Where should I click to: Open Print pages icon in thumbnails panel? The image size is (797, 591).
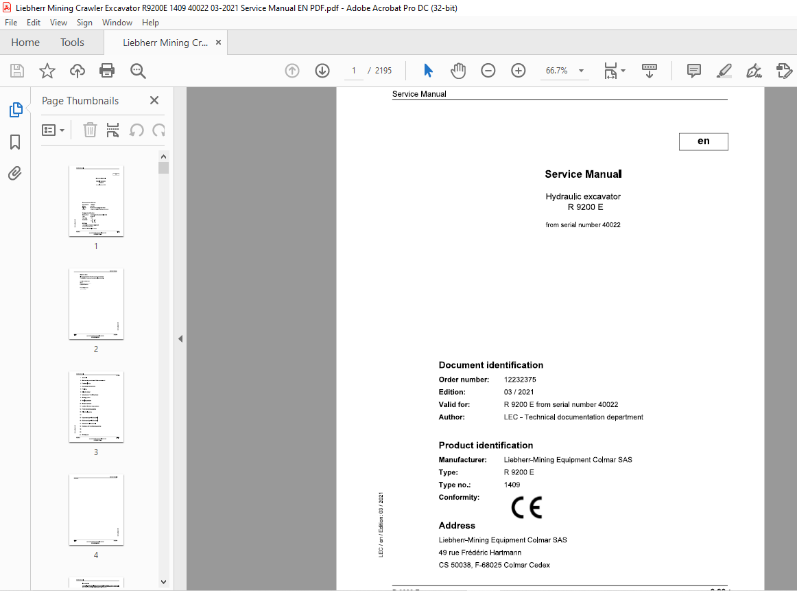pos(113,130)
